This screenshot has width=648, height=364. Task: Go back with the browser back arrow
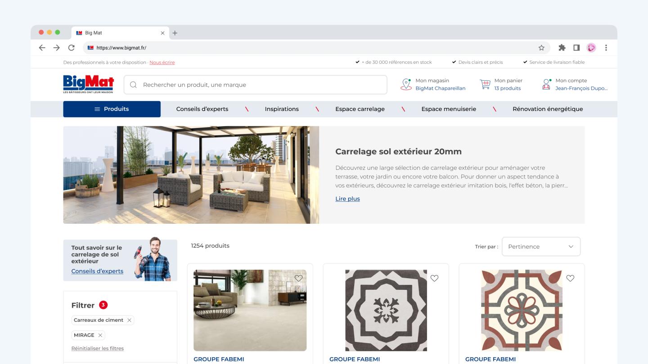tap(42, 48)
